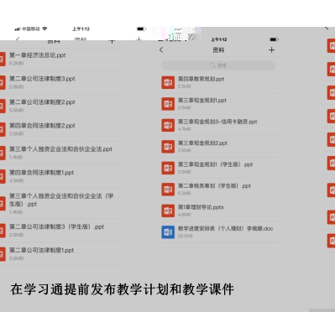335x312 pixels.
Task: Click PowerPoint icon of 第四章教育规划.ppt
Action: (168, 82)
